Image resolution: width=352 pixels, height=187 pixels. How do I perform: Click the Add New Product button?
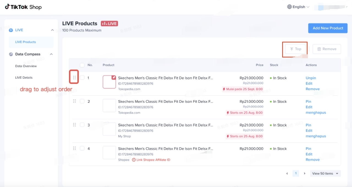pos(328,28)
